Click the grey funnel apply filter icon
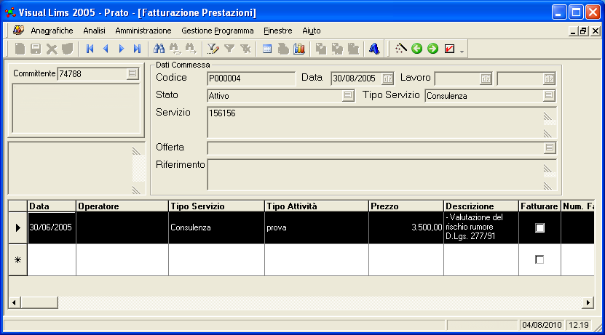Screen dimensions: 605x335 (x=229, y=49)
